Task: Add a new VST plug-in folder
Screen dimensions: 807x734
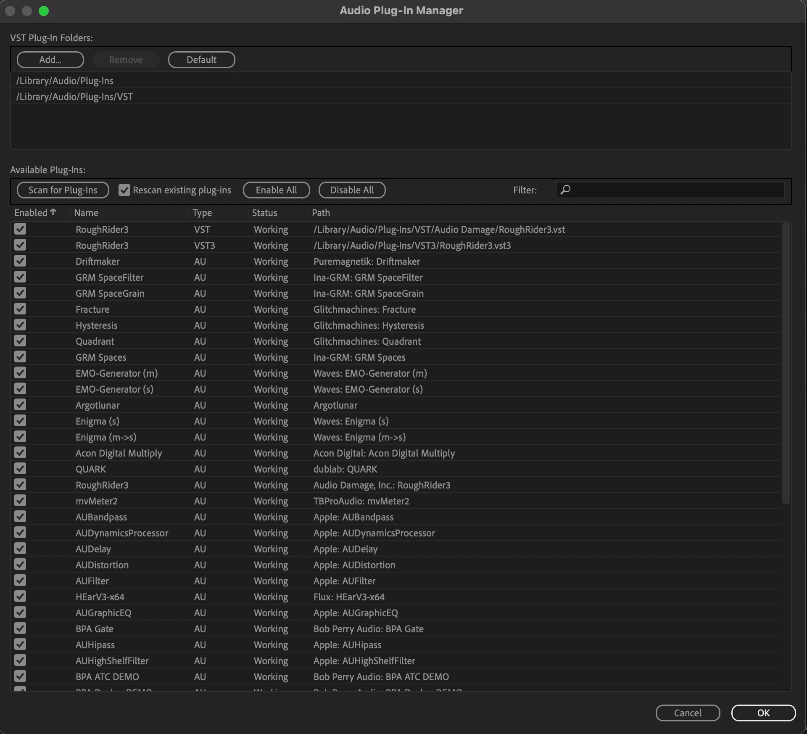Action: click(50, 60)
